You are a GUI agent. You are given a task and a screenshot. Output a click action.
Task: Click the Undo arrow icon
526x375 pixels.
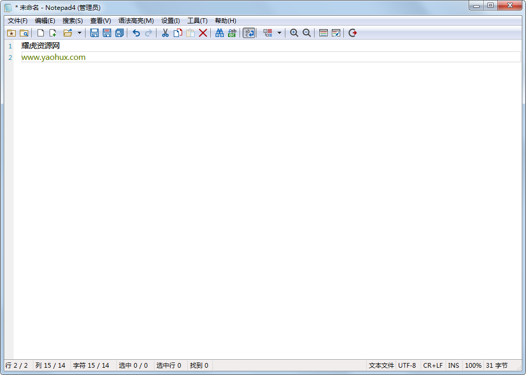[x=136, y=33]
